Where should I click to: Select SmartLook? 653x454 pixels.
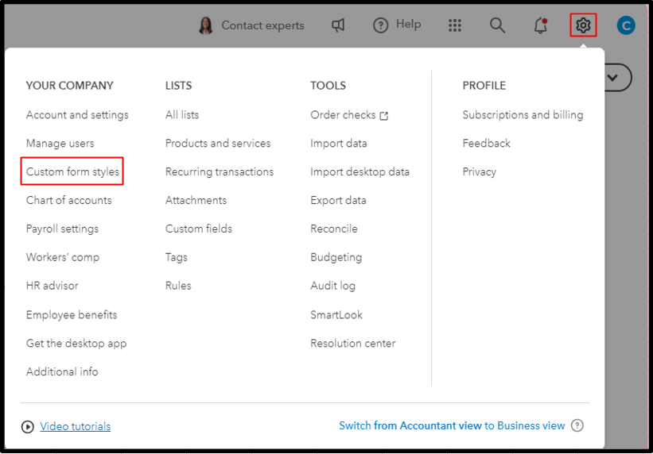[336, 315]
